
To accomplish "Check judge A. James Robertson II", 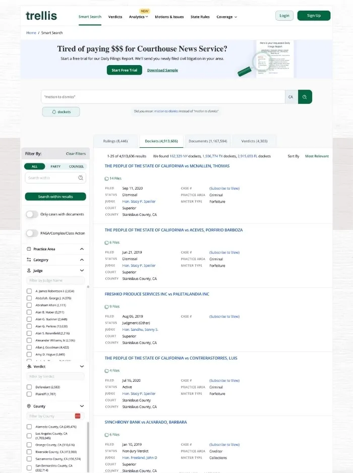I will (29, 291).
